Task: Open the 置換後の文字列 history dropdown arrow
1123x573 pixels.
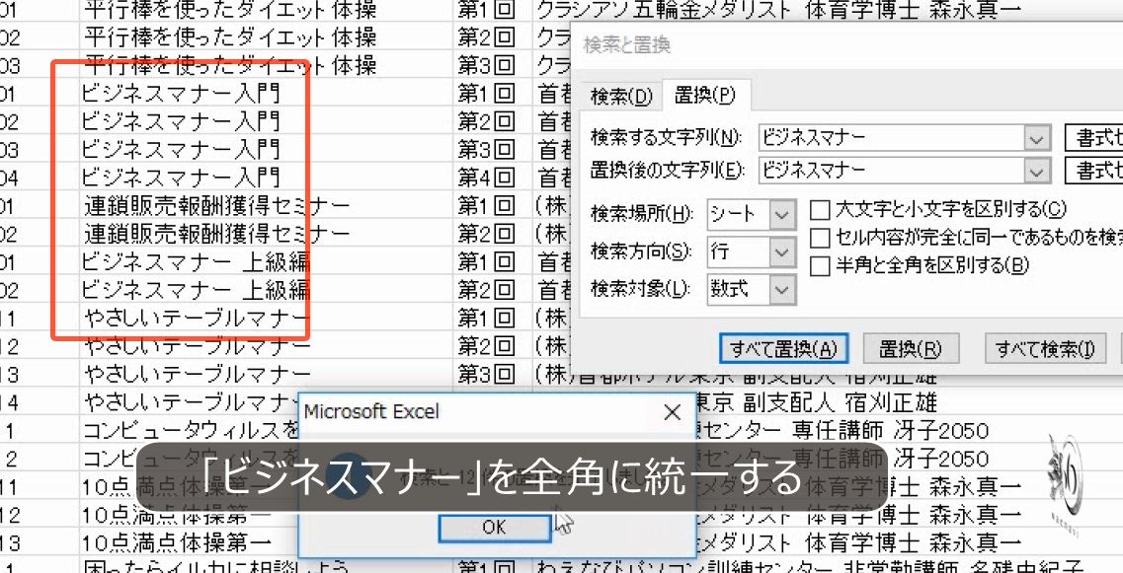Action: coord(1037,171)
